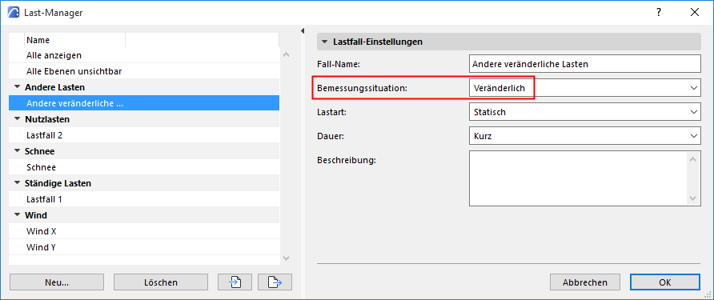Open the help question mark button
Viewport: 714px width, 300px height.
click(659, 13)
